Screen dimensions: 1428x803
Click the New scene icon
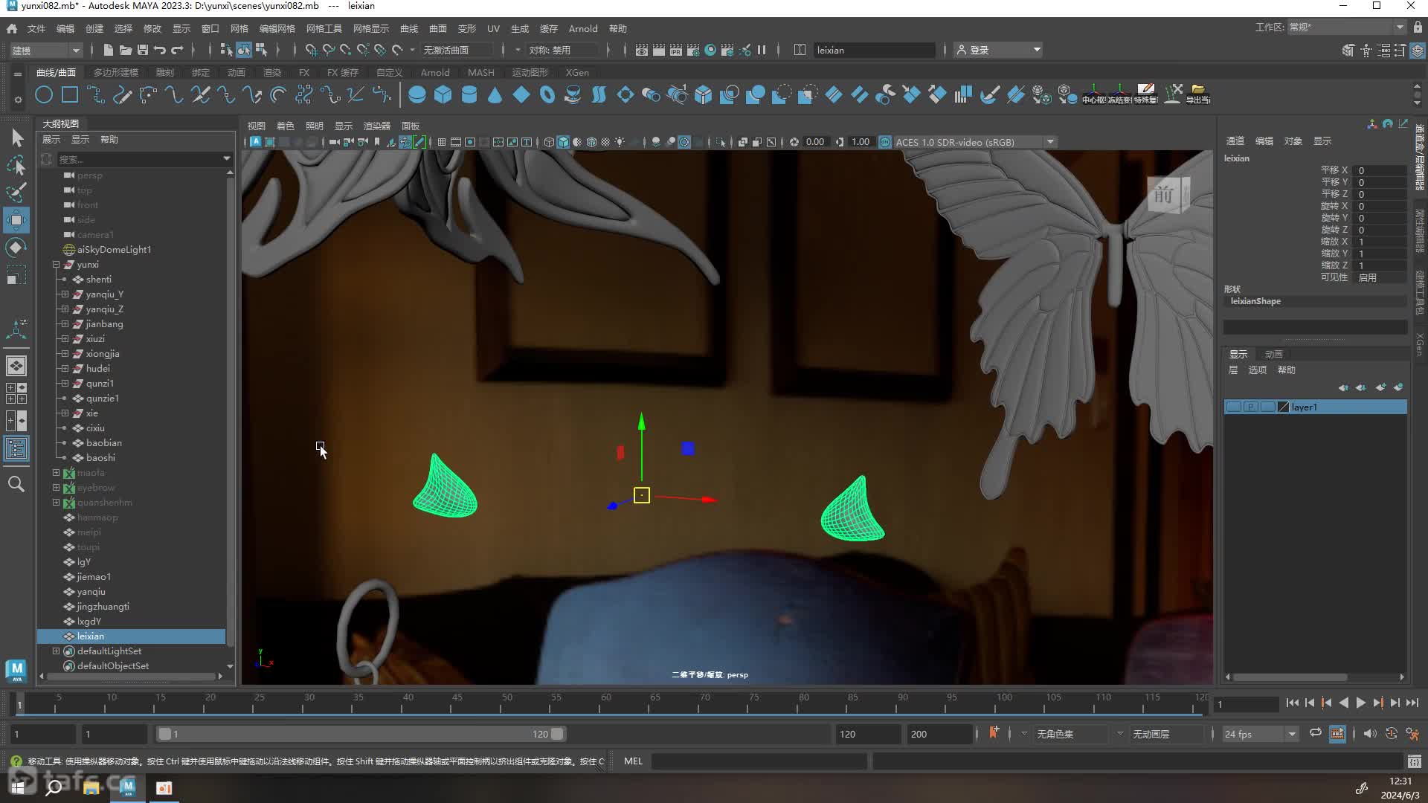(x=109, y=50)
